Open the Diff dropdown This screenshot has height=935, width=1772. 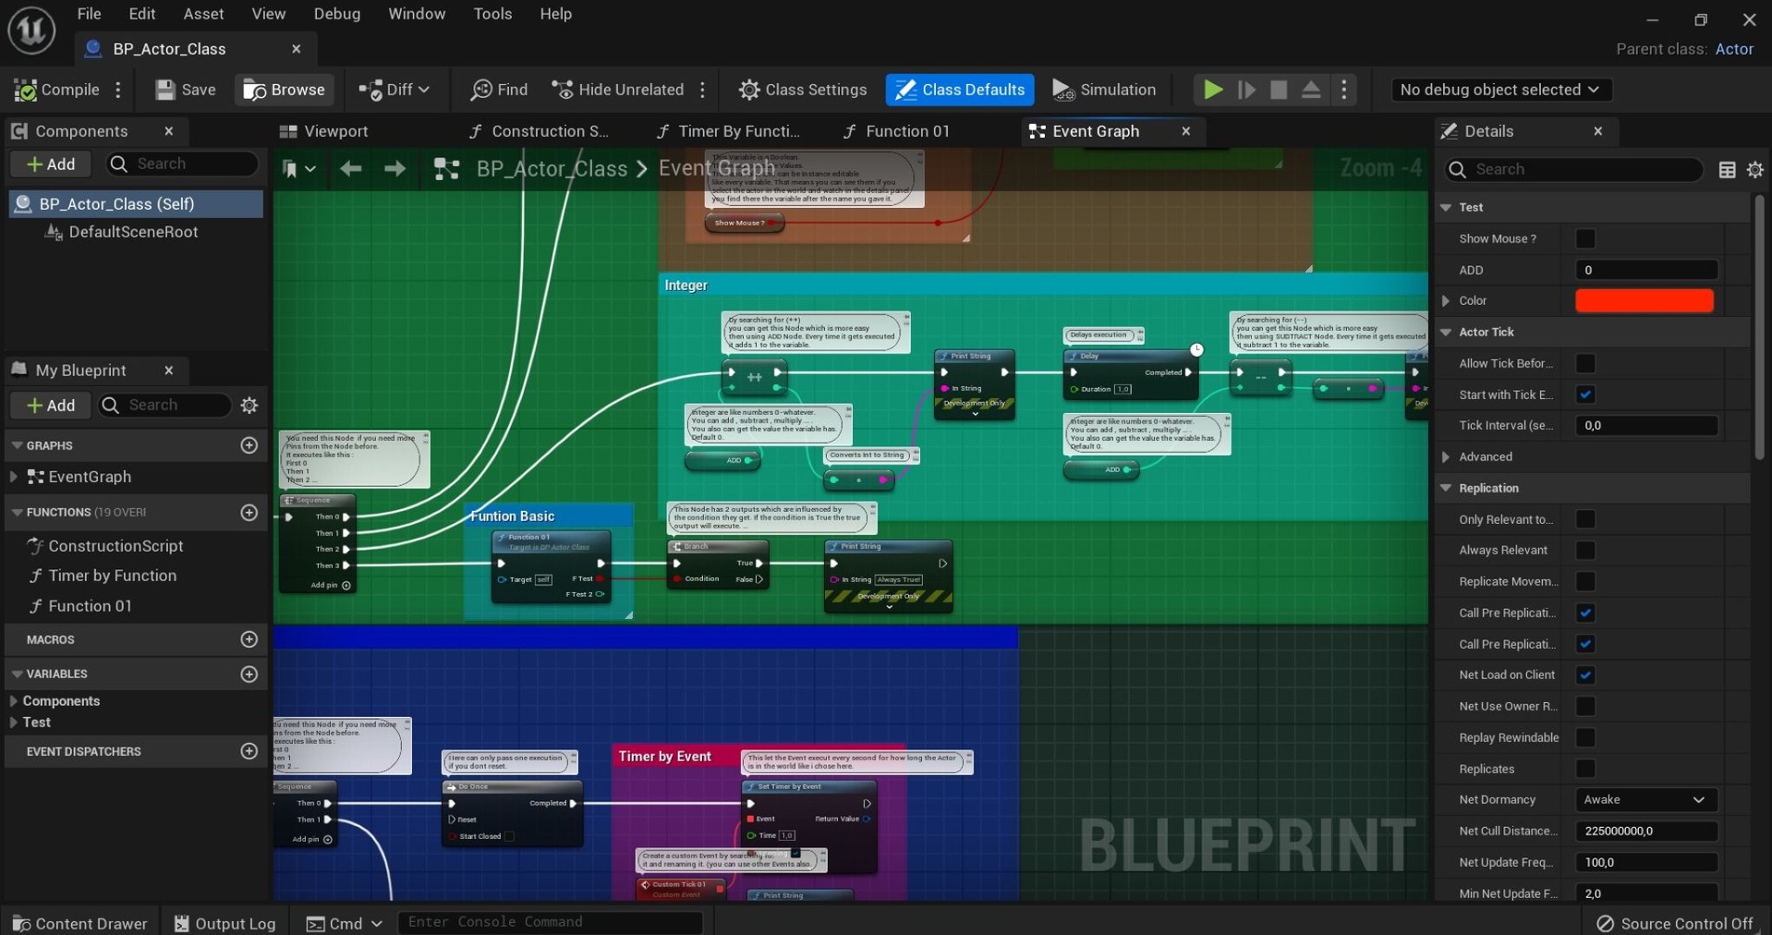coord(394,90)
